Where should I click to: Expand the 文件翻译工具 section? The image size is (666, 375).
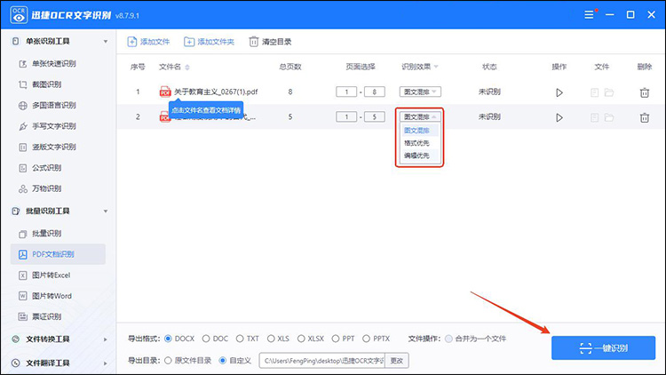(x=106, y=363)
